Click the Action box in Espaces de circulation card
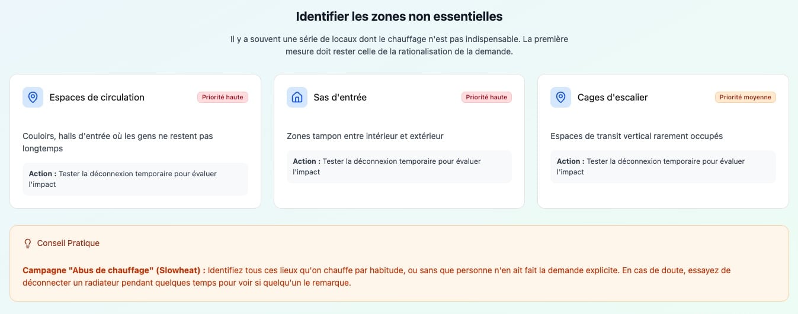 point(135,179)
